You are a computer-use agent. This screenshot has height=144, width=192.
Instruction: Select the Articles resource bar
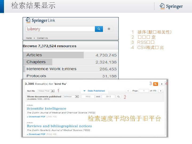(70, 55)
